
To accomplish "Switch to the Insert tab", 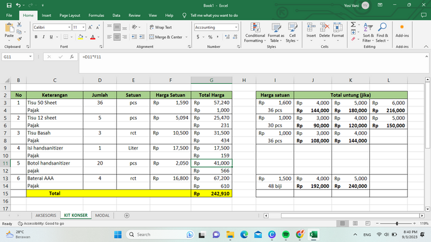I will (x=47, y=15).
